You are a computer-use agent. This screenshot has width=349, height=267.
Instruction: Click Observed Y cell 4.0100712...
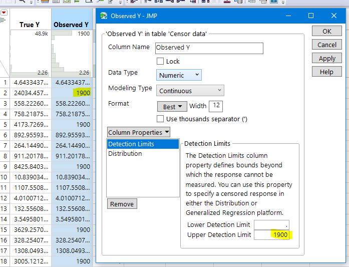72,198
